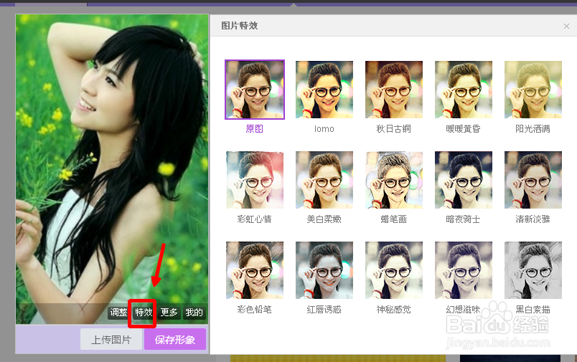Apply the 红唇诱惑 effect thumbnail
This screenshot has width=577, height=362.
[324, 270]
